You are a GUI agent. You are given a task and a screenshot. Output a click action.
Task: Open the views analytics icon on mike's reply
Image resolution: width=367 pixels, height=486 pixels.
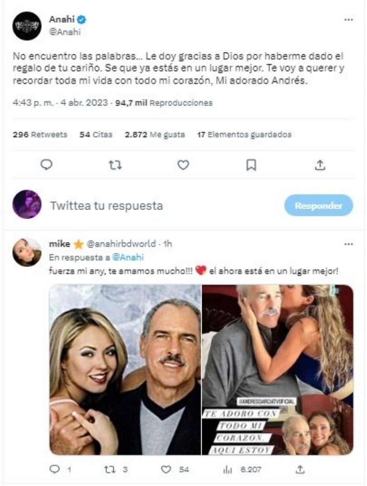tap(228, 469)
